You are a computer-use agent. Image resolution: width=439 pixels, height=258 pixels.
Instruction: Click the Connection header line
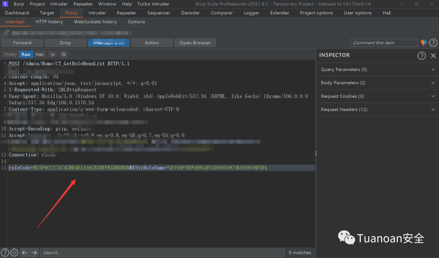32,155
